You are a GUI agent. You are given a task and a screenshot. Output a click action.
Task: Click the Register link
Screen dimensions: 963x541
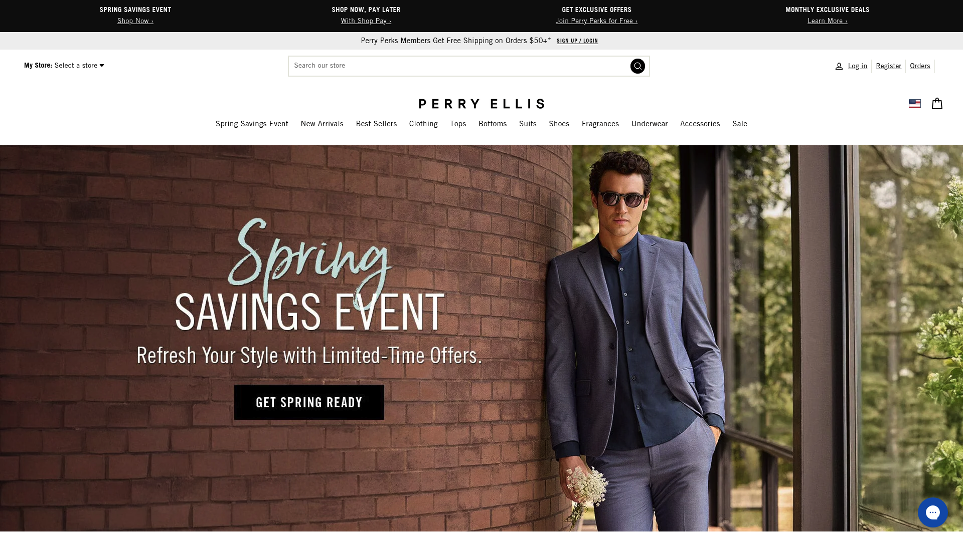[888, 66]
